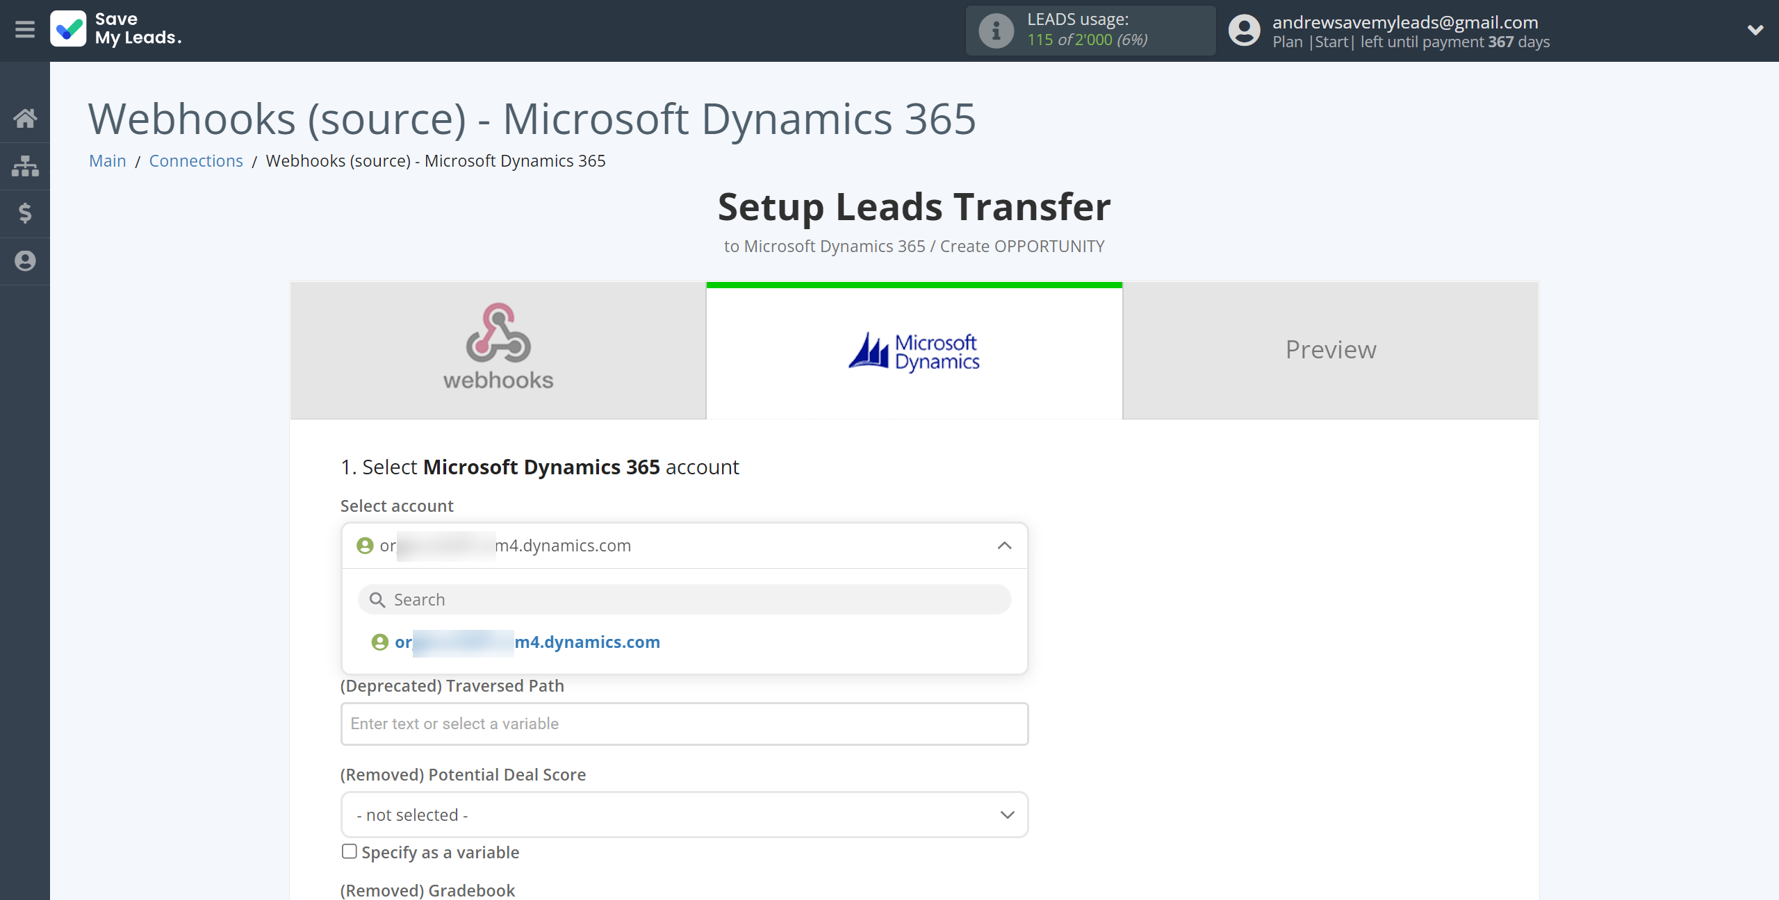Open the Home sidebar icon

point(25,118)
